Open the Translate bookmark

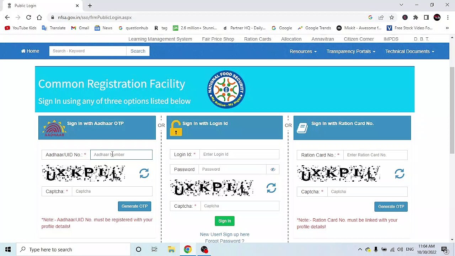[54, 28]
